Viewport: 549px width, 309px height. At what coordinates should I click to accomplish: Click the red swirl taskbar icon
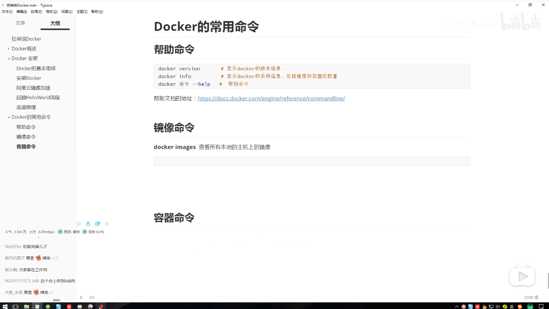pos(101,306)
